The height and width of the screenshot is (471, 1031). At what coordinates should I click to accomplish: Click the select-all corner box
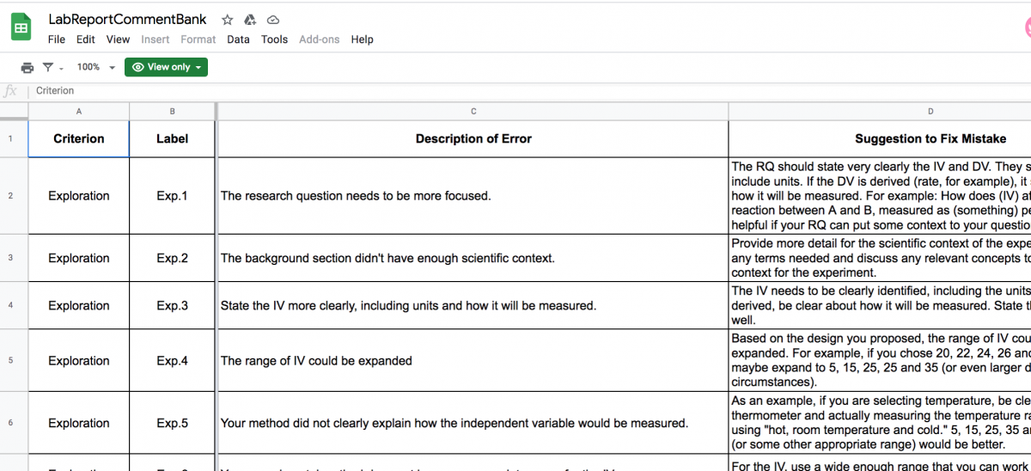pos(14,112)
